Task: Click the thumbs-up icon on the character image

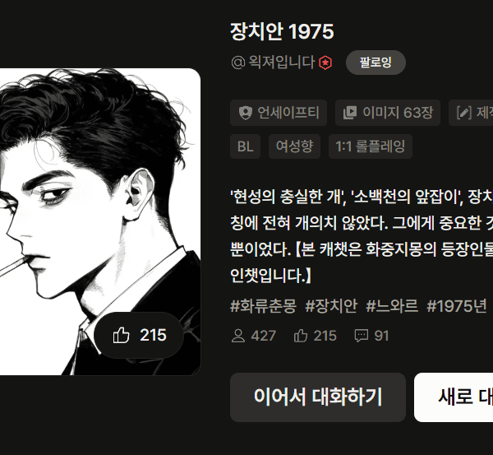Action: [x=122, y=335]
